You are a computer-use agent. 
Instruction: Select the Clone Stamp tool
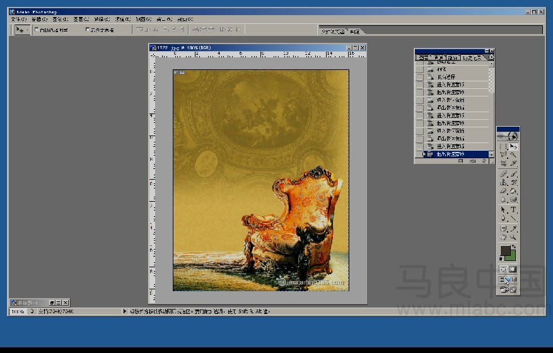tap(503, 183)
